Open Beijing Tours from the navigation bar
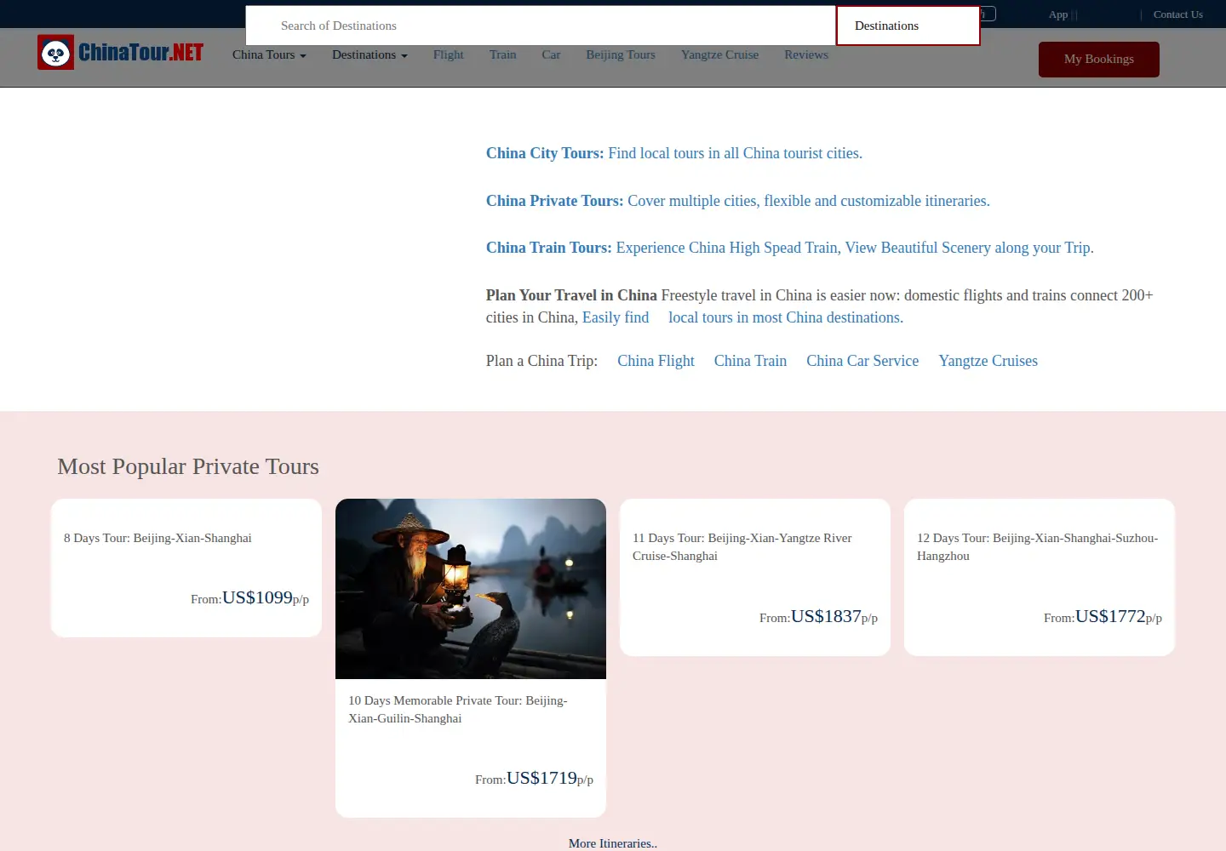Image resolution: width=1226 pixels, height=851 pixels. tap(621, 54)
